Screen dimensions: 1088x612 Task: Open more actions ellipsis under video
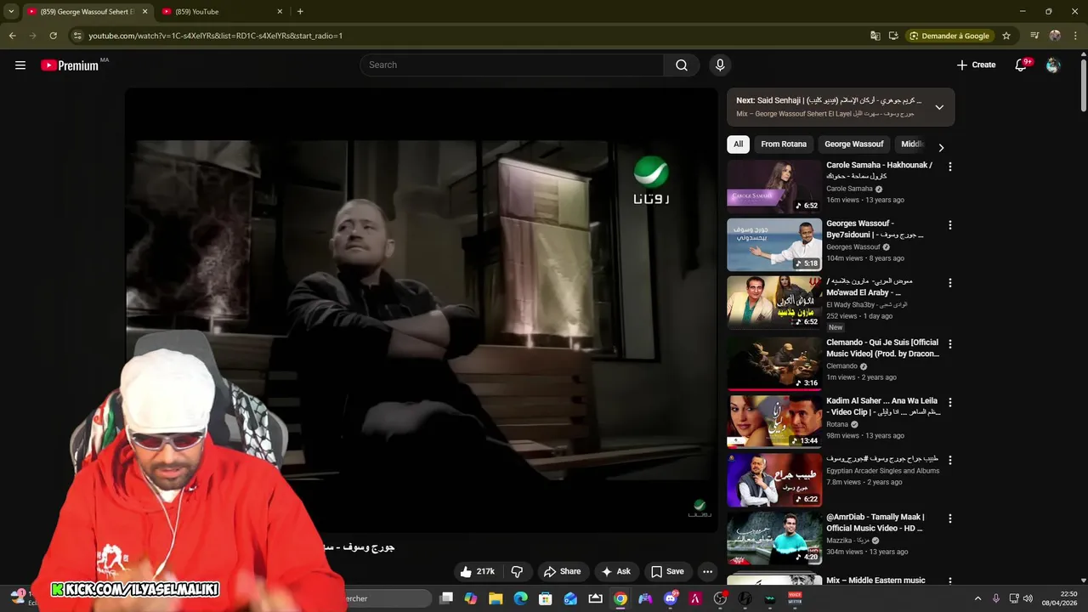[x=707, y=571]
